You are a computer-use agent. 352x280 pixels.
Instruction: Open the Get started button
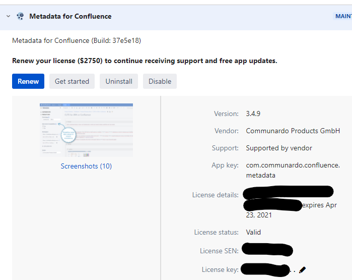click(x=72, y=81)
